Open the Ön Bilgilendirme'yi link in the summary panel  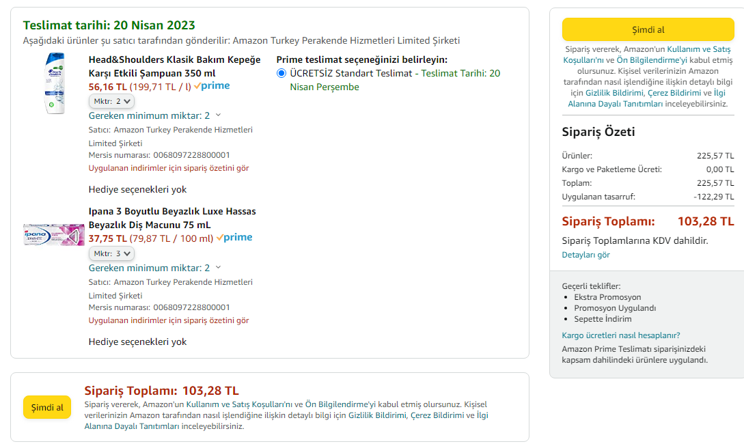pos(652,60)
